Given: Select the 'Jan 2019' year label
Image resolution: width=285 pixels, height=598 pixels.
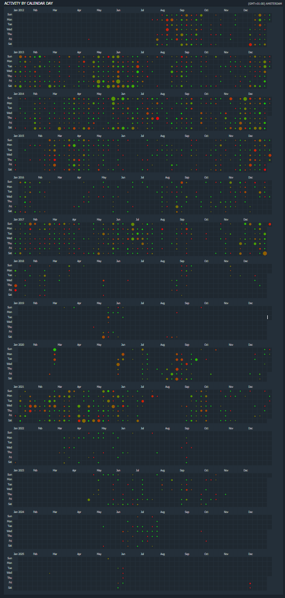Looking at the screenshot, I should [x=19, y=303].
